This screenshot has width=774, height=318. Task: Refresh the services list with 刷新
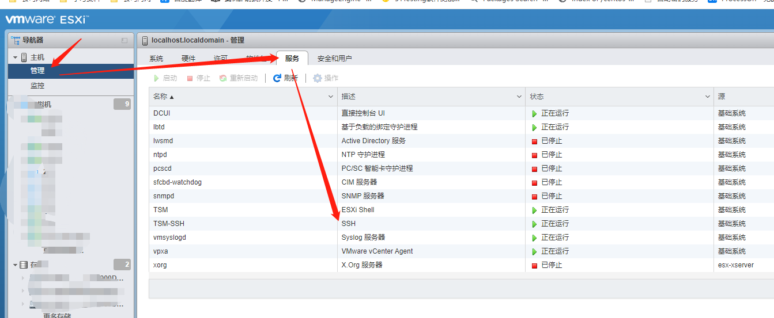click(285, 78)
